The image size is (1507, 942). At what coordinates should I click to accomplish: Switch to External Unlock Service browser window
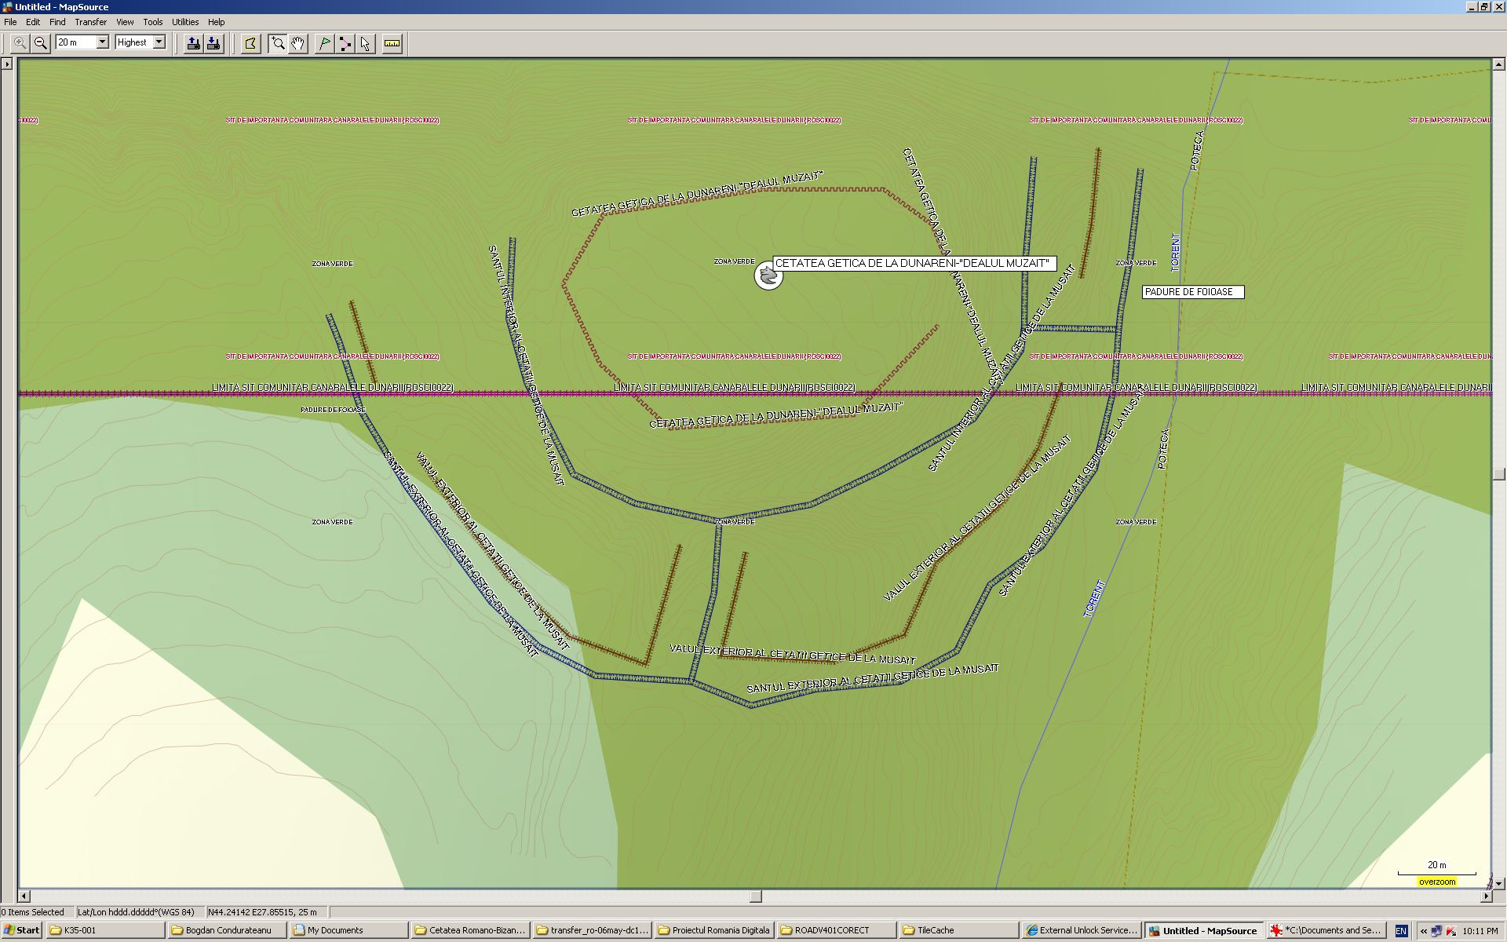(x=1080, y=930)
